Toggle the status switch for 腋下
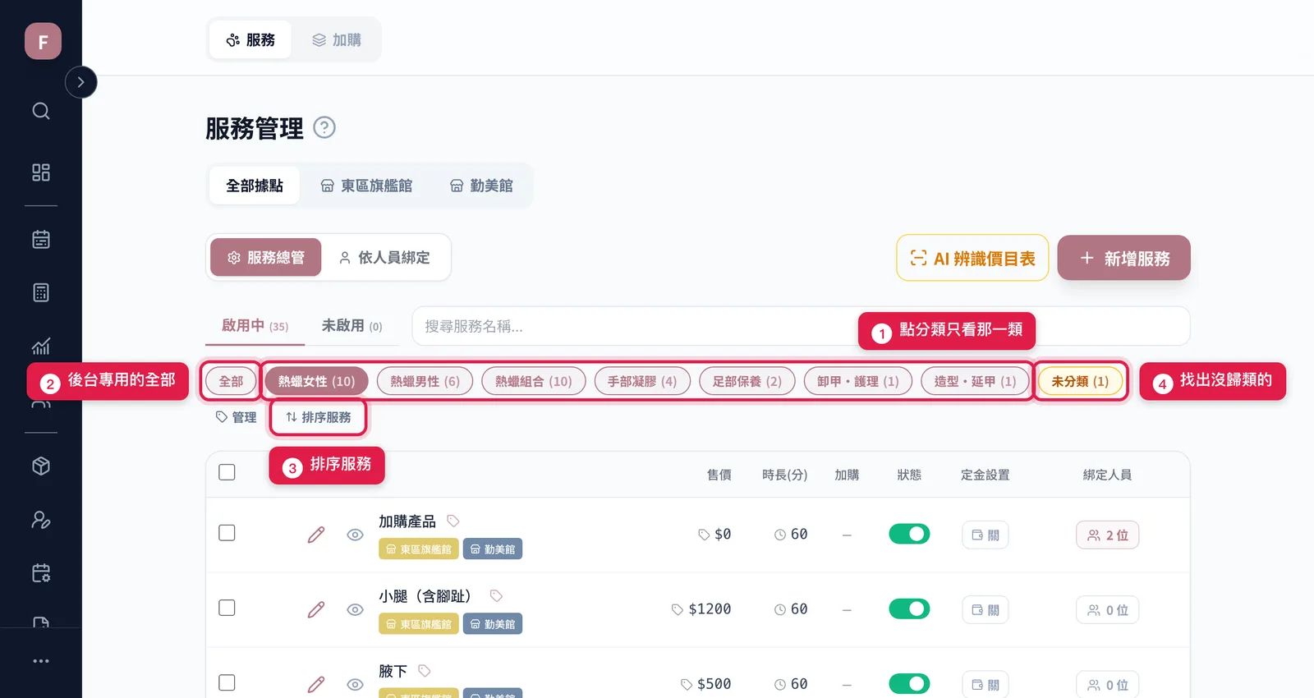The width and height of the screenshot is (1314, 698). tap(909, 683)
